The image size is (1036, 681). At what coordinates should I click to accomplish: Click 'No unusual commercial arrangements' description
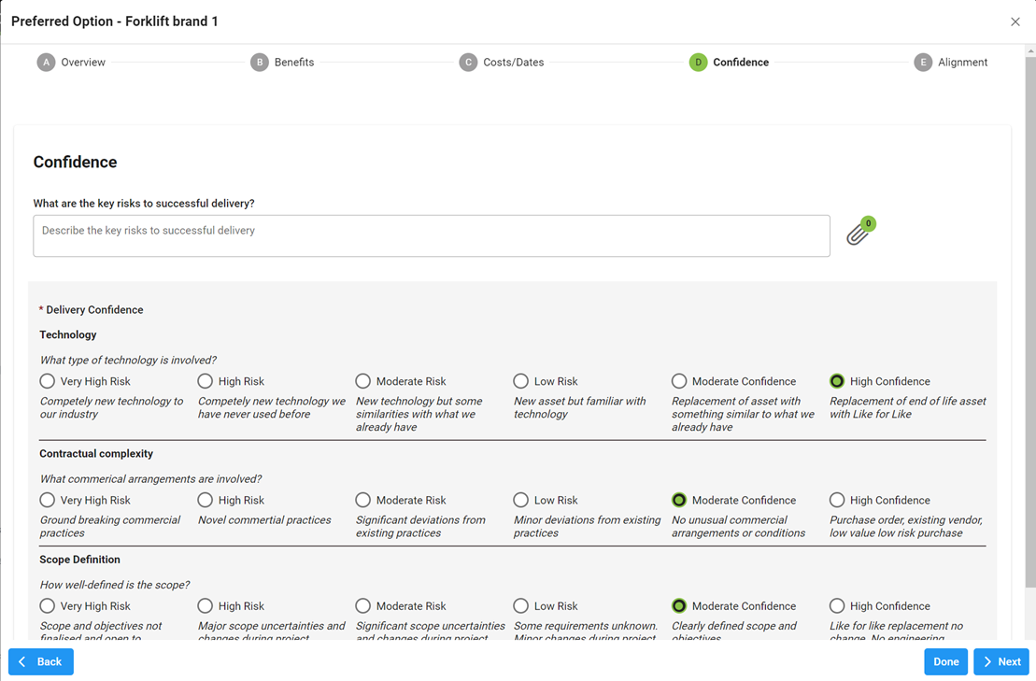(x=739, y=527)
